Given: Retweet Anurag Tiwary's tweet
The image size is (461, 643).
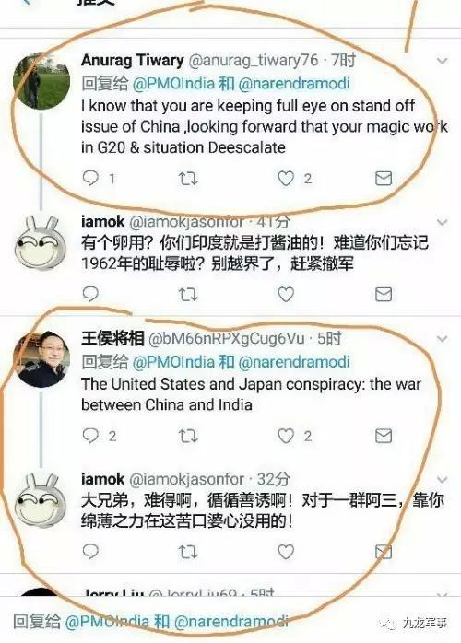Looking at the screenshot, I should [x=188, y=179].
